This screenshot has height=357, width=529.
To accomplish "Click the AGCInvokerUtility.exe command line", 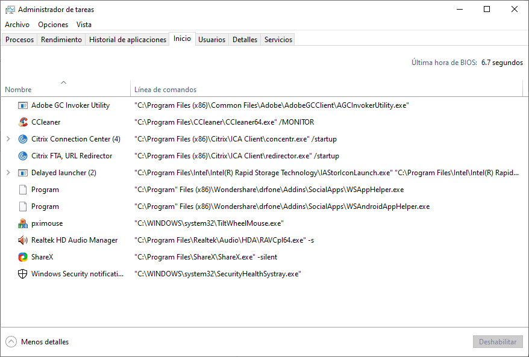I will (x=272, y=105).
